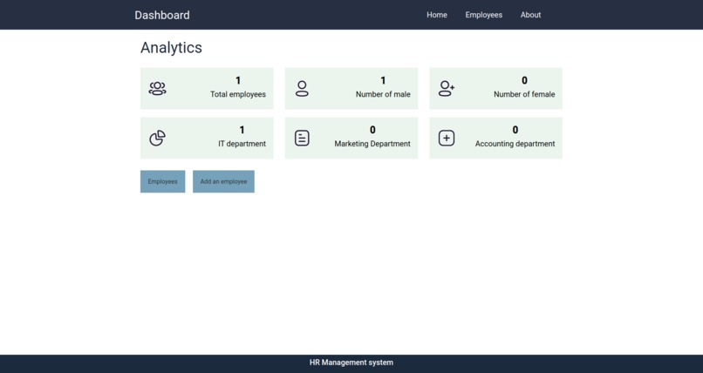This screenshot has height=373, width=703.
Task: Click the count value above Number of male
Action: pos(383,80)
